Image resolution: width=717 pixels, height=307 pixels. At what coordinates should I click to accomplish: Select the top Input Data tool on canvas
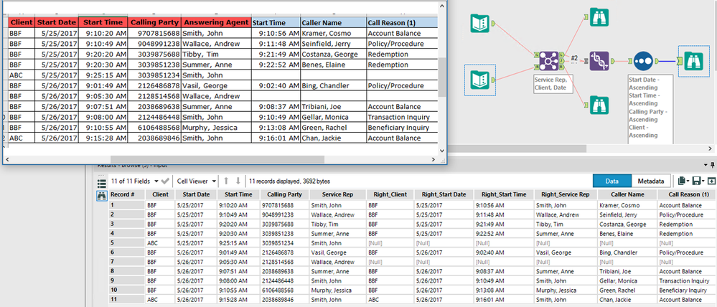coord(479,23)
